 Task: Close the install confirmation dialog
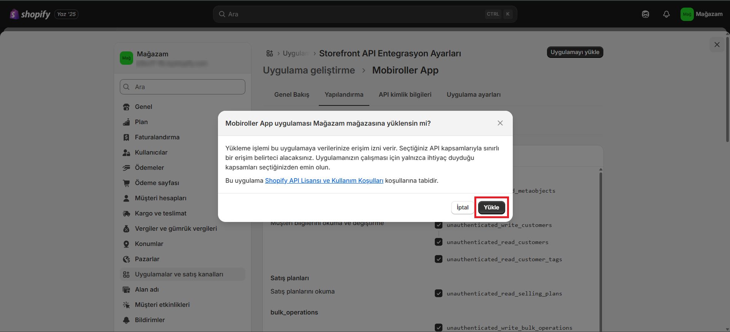click(500, 123)
